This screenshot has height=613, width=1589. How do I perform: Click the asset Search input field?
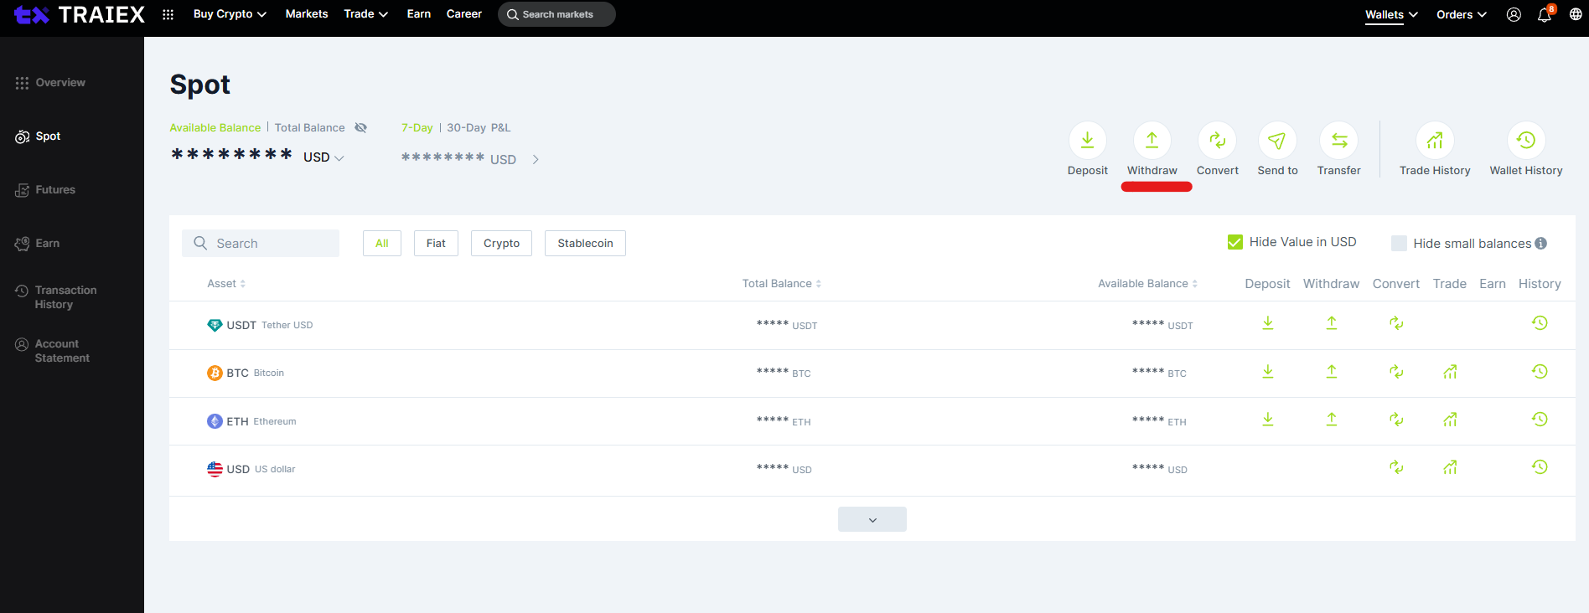(x=261, y=243)
